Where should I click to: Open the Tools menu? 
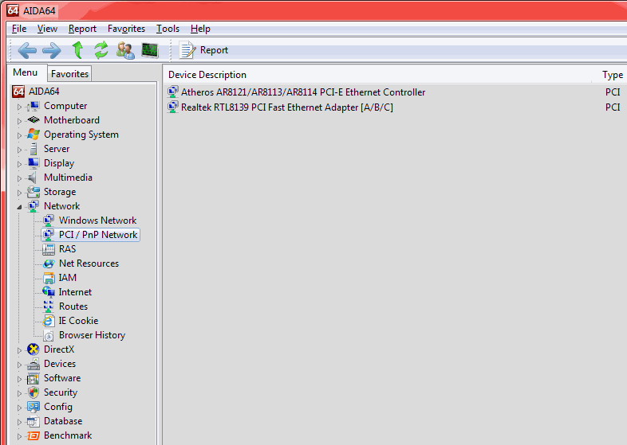click(168, 29)
